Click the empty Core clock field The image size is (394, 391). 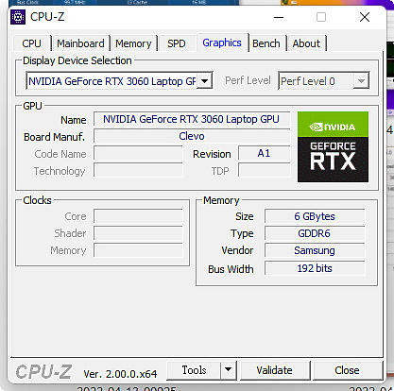138,216
